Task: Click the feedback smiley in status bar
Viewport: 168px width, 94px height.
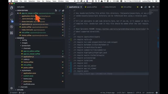Action: tap(157, 93)
